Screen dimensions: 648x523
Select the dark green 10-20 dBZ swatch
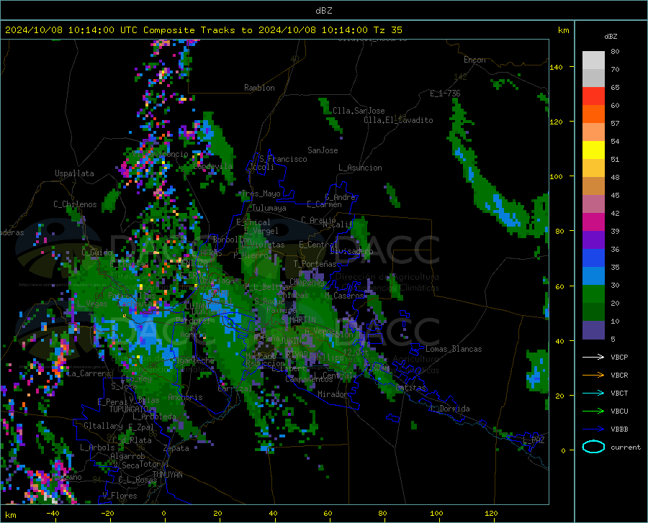pos(593,312)
